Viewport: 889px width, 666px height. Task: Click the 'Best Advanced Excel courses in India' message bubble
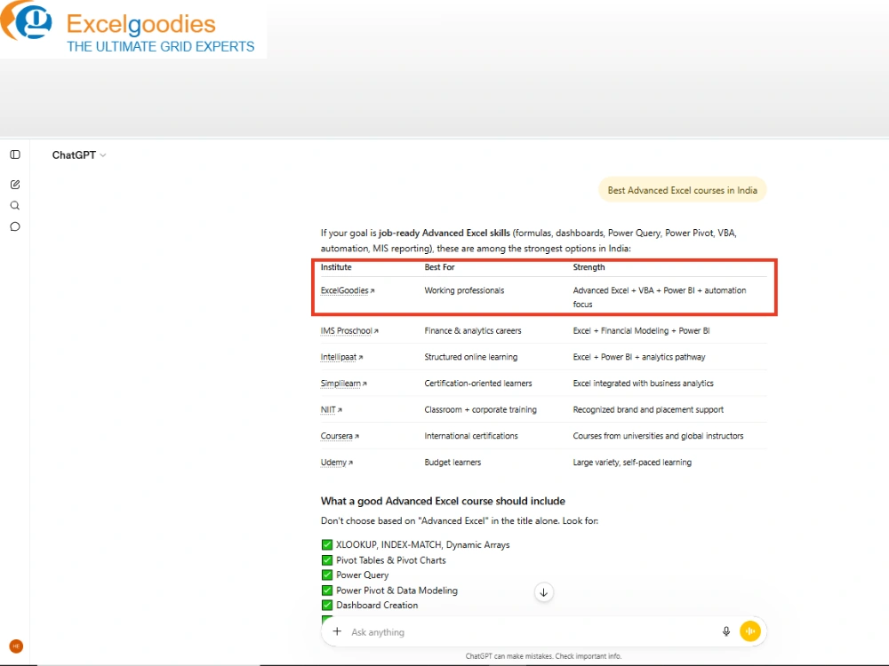[x=682, y=190]
